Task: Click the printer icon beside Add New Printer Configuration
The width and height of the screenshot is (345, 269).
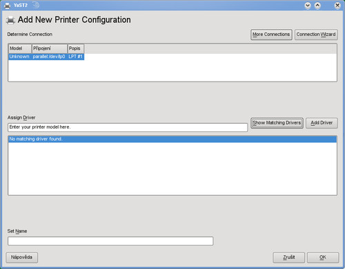Action: click(10, 20)
